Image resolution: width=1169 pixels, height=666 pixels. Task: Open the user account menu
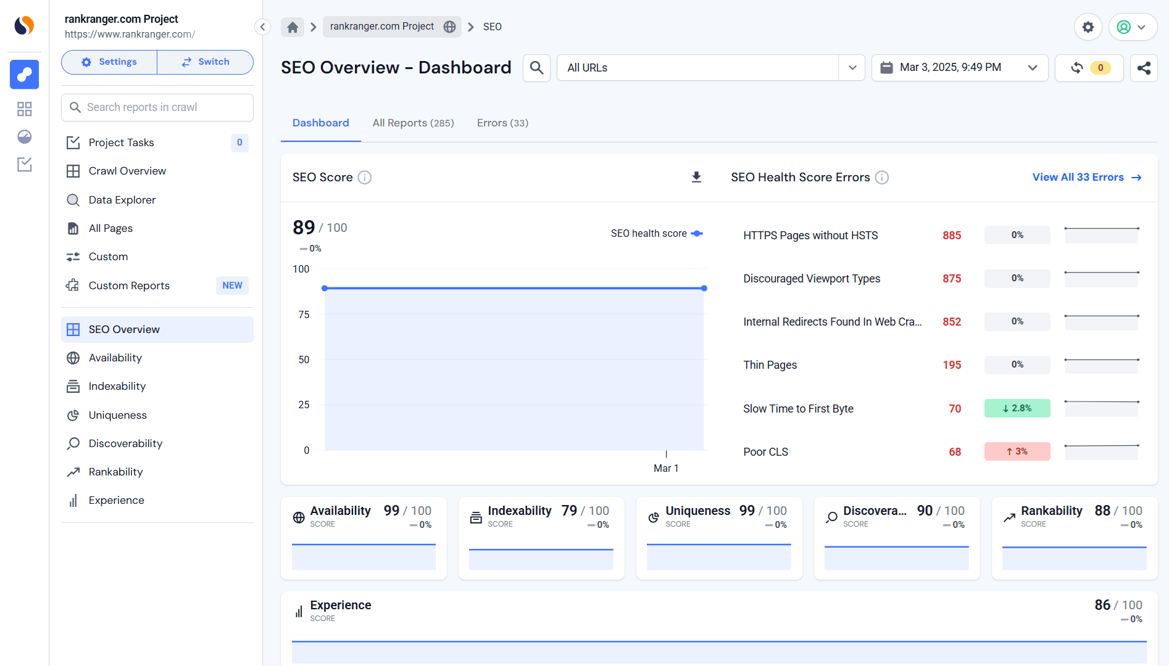coord(1133,27)
